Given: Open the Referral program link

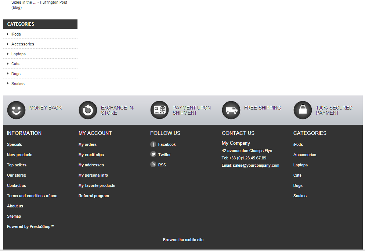Looking at the screenshot, I should pyautogui.click(x=94, y=196).
